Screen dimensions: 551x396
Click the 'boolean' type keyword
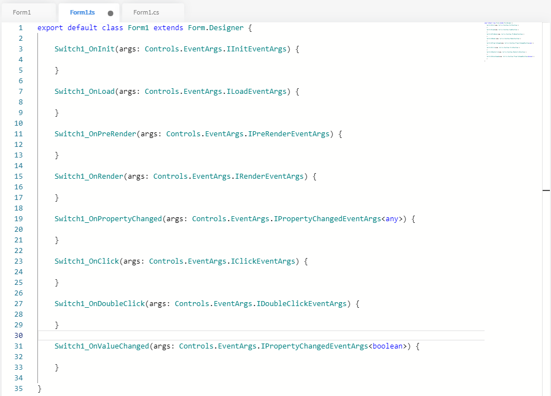387,346
